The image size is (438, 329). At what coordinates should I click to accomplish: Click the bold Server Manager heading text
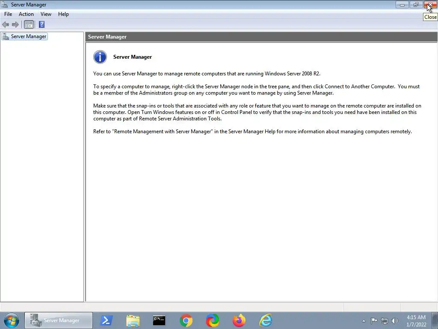tap(133, 57)
